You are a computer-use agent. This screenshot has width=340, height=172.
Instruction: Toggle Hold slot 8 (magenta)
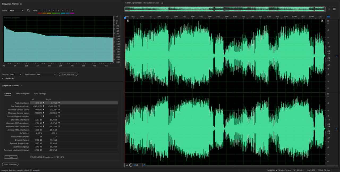click(x=72, y=11)
